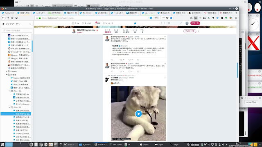
Task: Go back with the Firefox back arrow
Action: (x=3, y=18)
